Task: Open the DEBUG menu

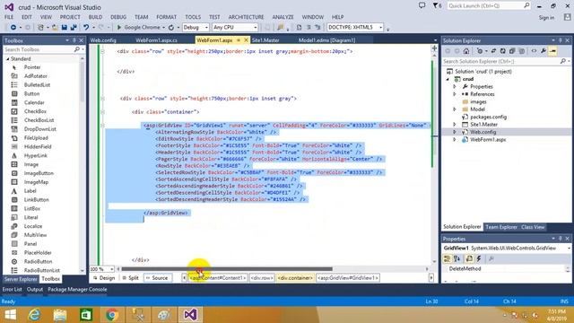Action: (x=118, y=17)
